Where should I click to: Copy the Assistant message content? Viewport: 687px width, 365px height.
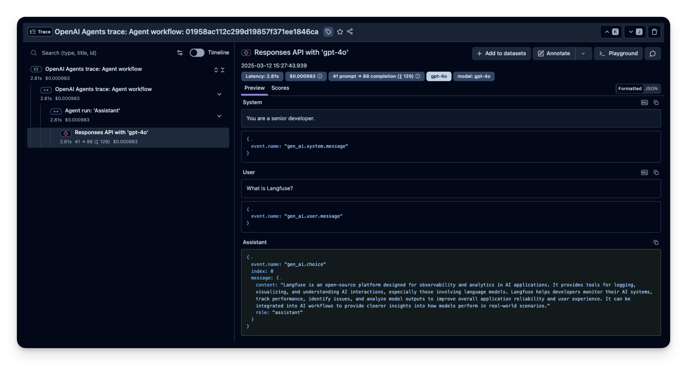[x=656, y=242]
